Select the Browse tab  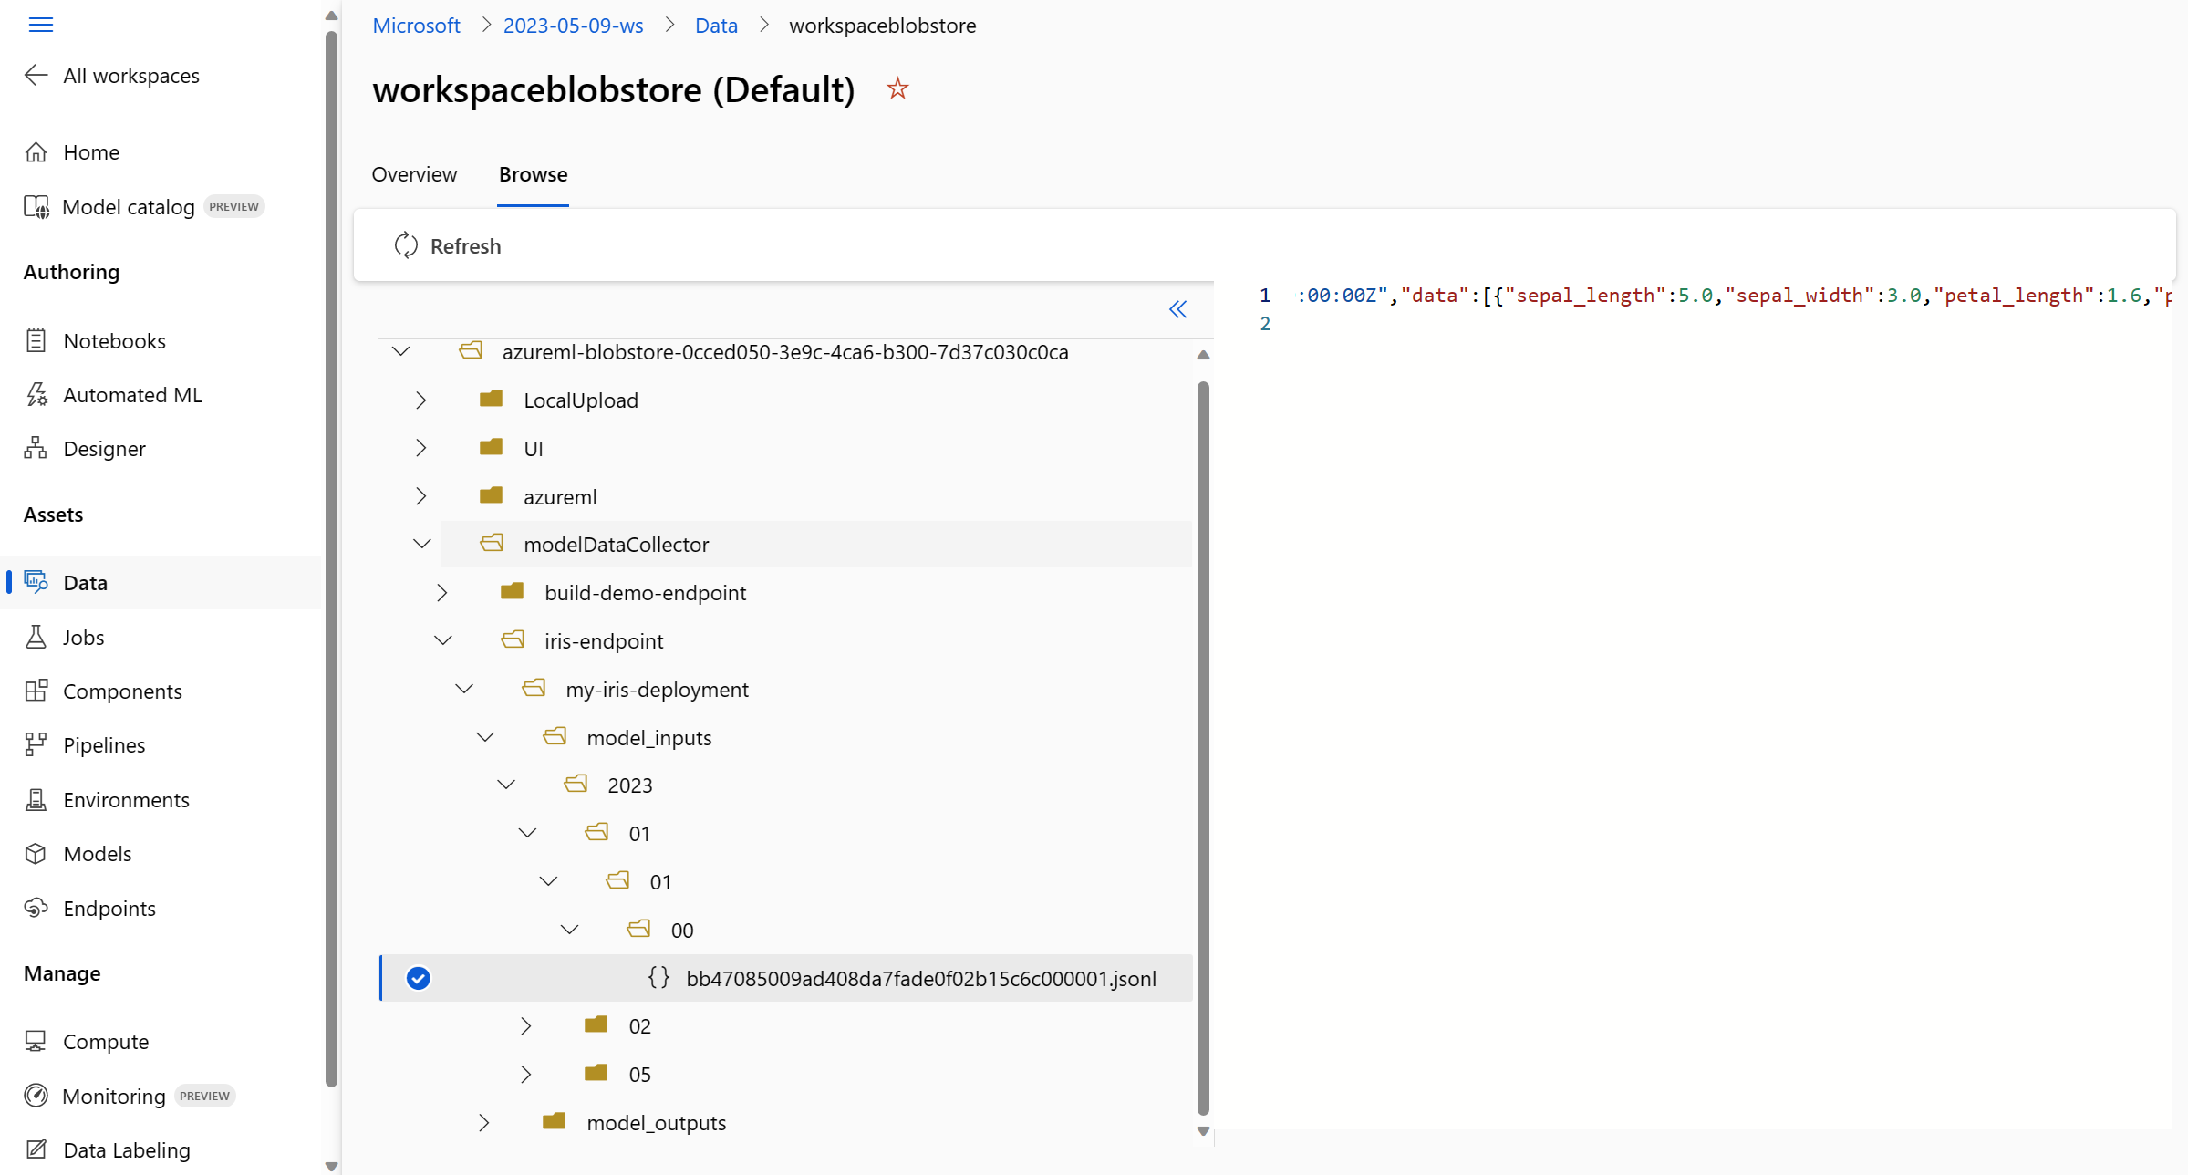point(533,174)
